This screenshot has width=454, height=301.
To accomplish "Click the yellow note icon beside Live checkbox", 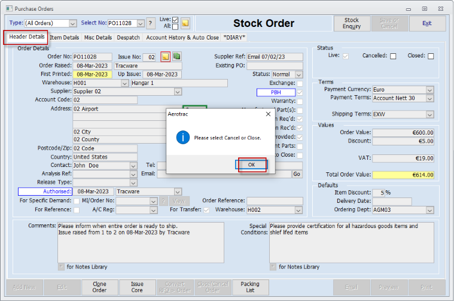I will click(x=185, y=23).
